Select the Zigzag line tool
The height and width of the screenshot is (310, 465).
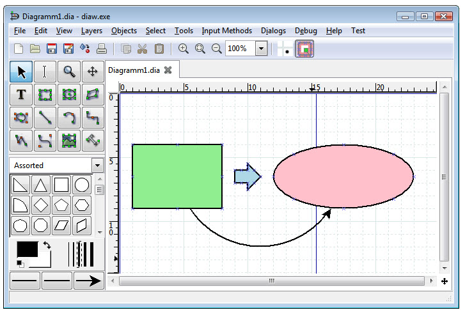(x=93, y=118)
